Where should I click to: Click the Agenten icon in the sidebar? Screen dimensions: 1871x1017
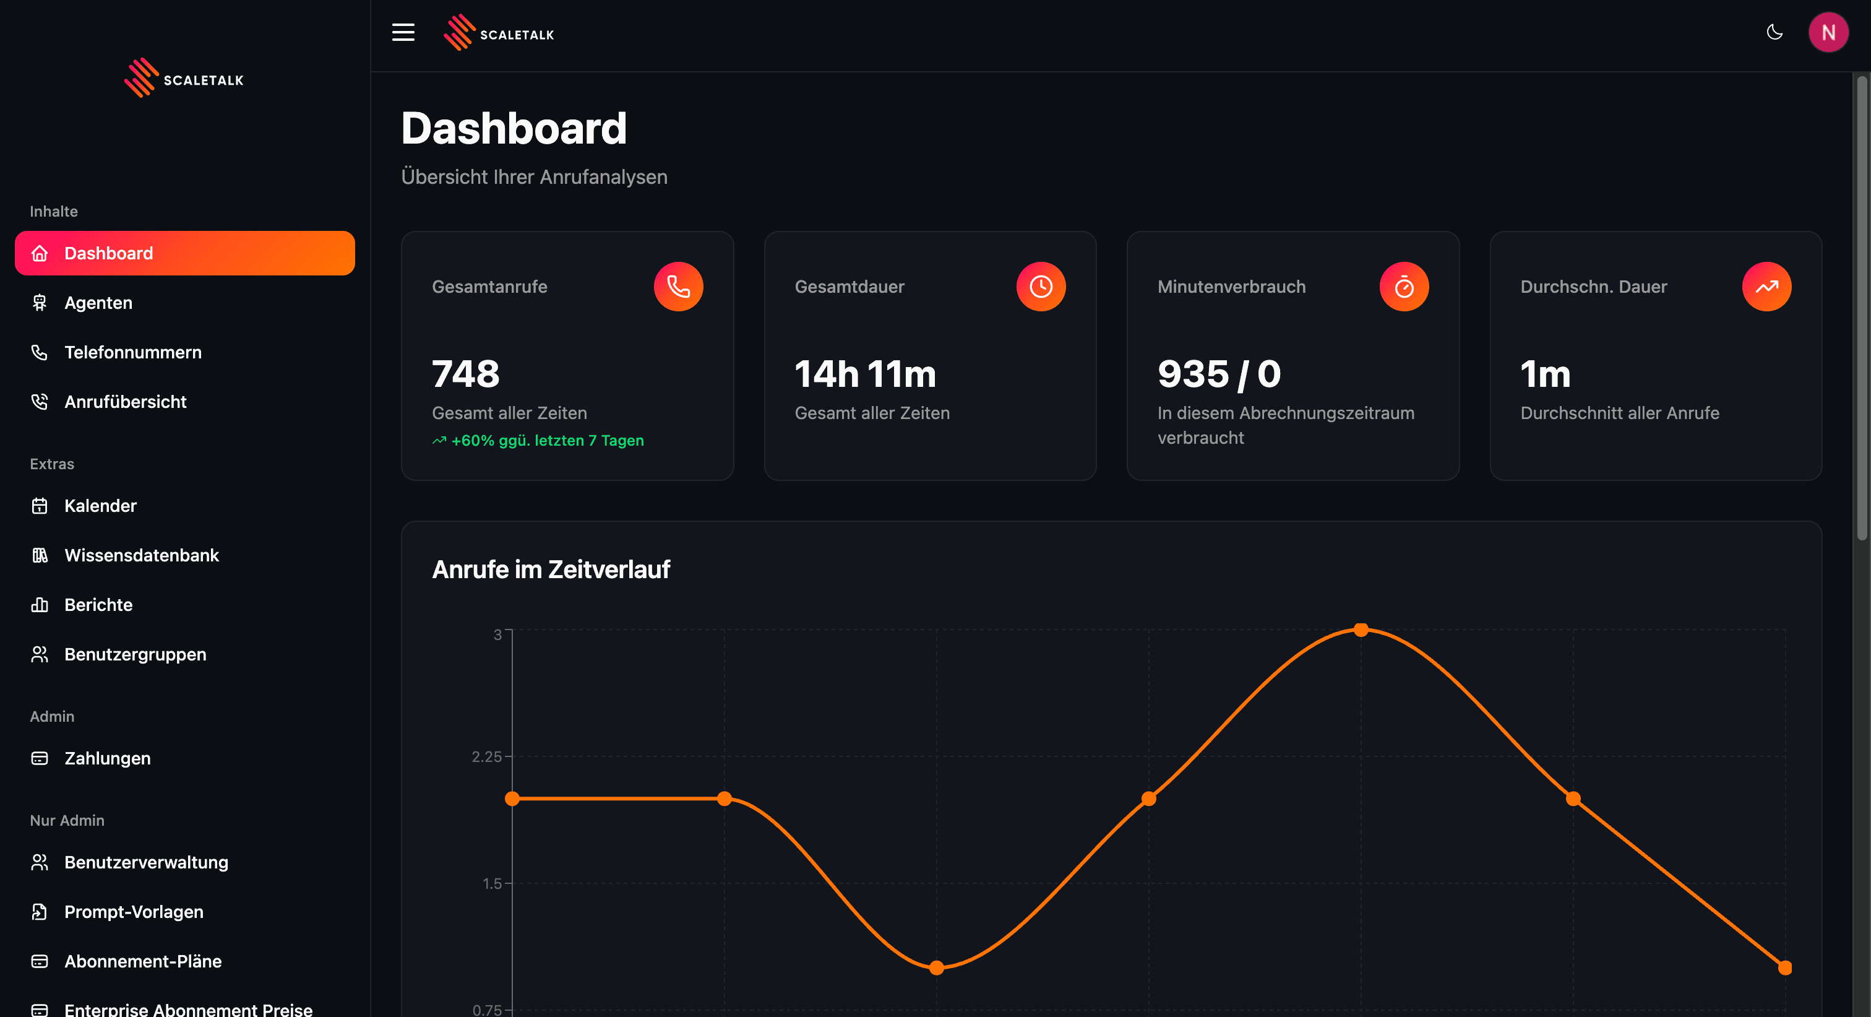click(x=40, y=302)
